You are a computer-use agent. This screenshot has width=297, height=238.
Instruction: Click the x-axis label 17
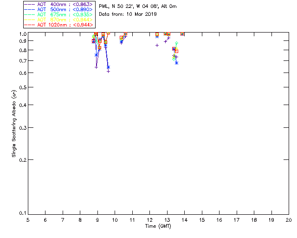tap(237, 220)
